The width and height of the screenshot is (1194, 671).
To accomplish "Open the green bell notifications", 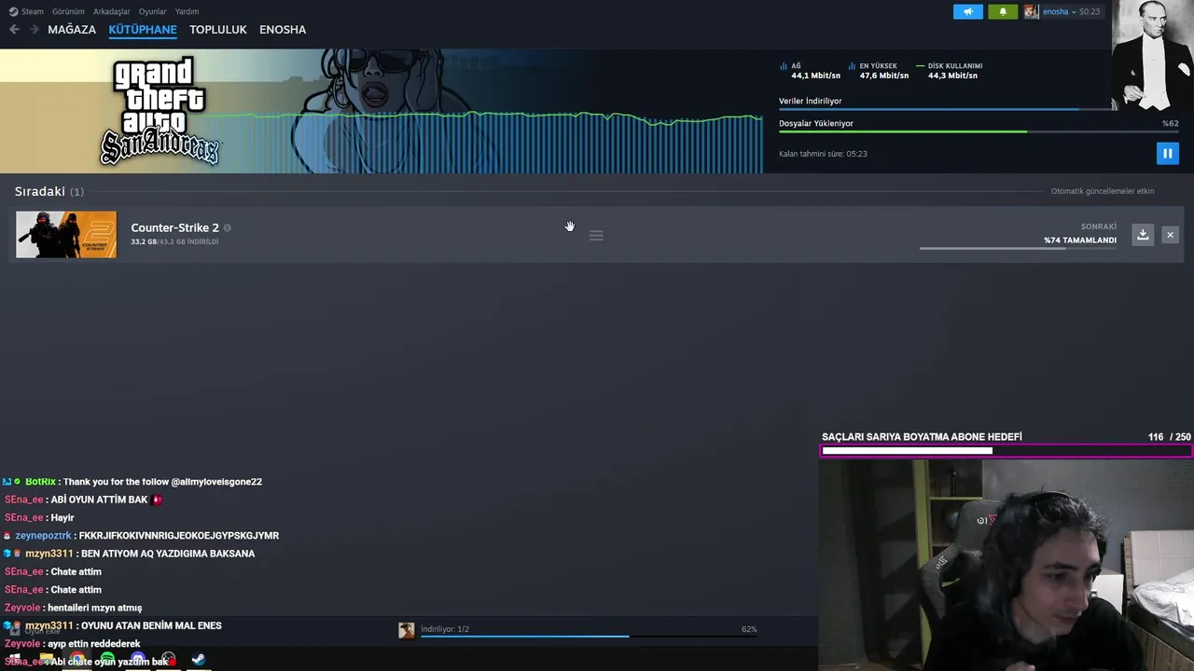I will [1003, 11].
